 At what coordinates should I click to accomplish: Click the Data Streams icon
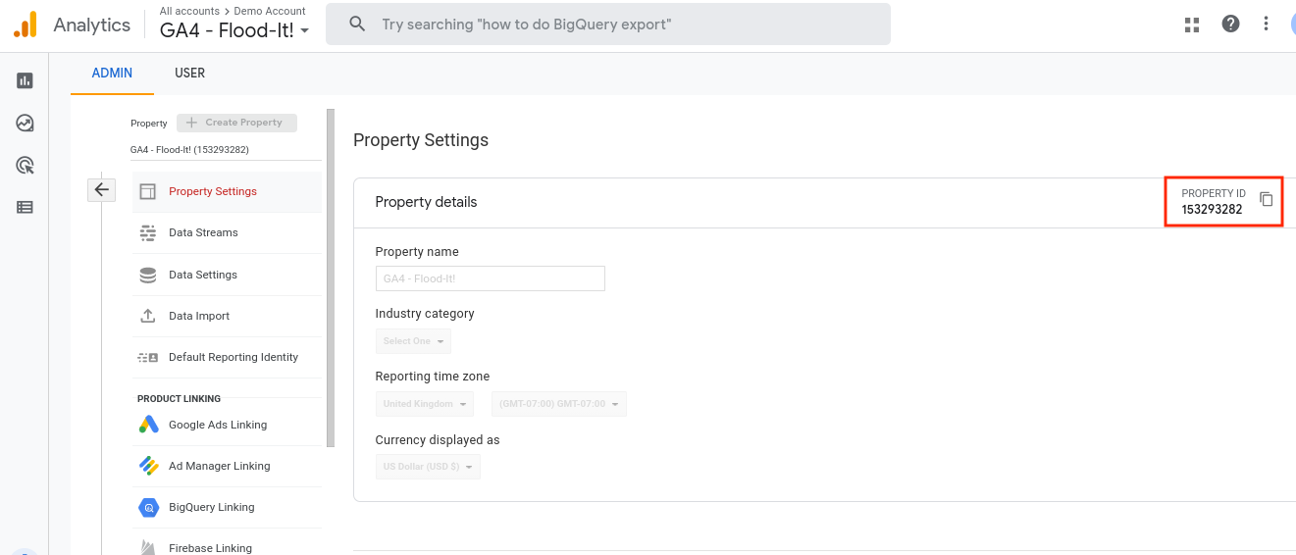(x=148, y=232)
